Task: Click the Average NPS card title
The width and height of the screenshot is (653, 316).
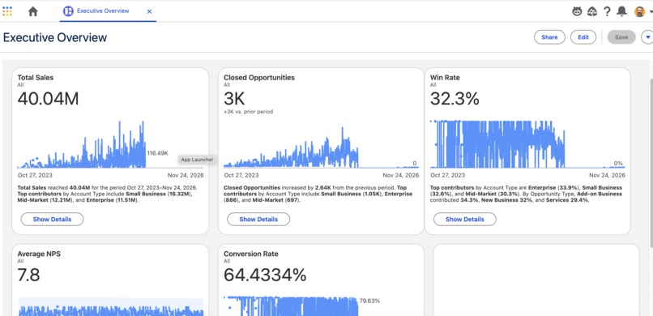Action: coord(39,254)
